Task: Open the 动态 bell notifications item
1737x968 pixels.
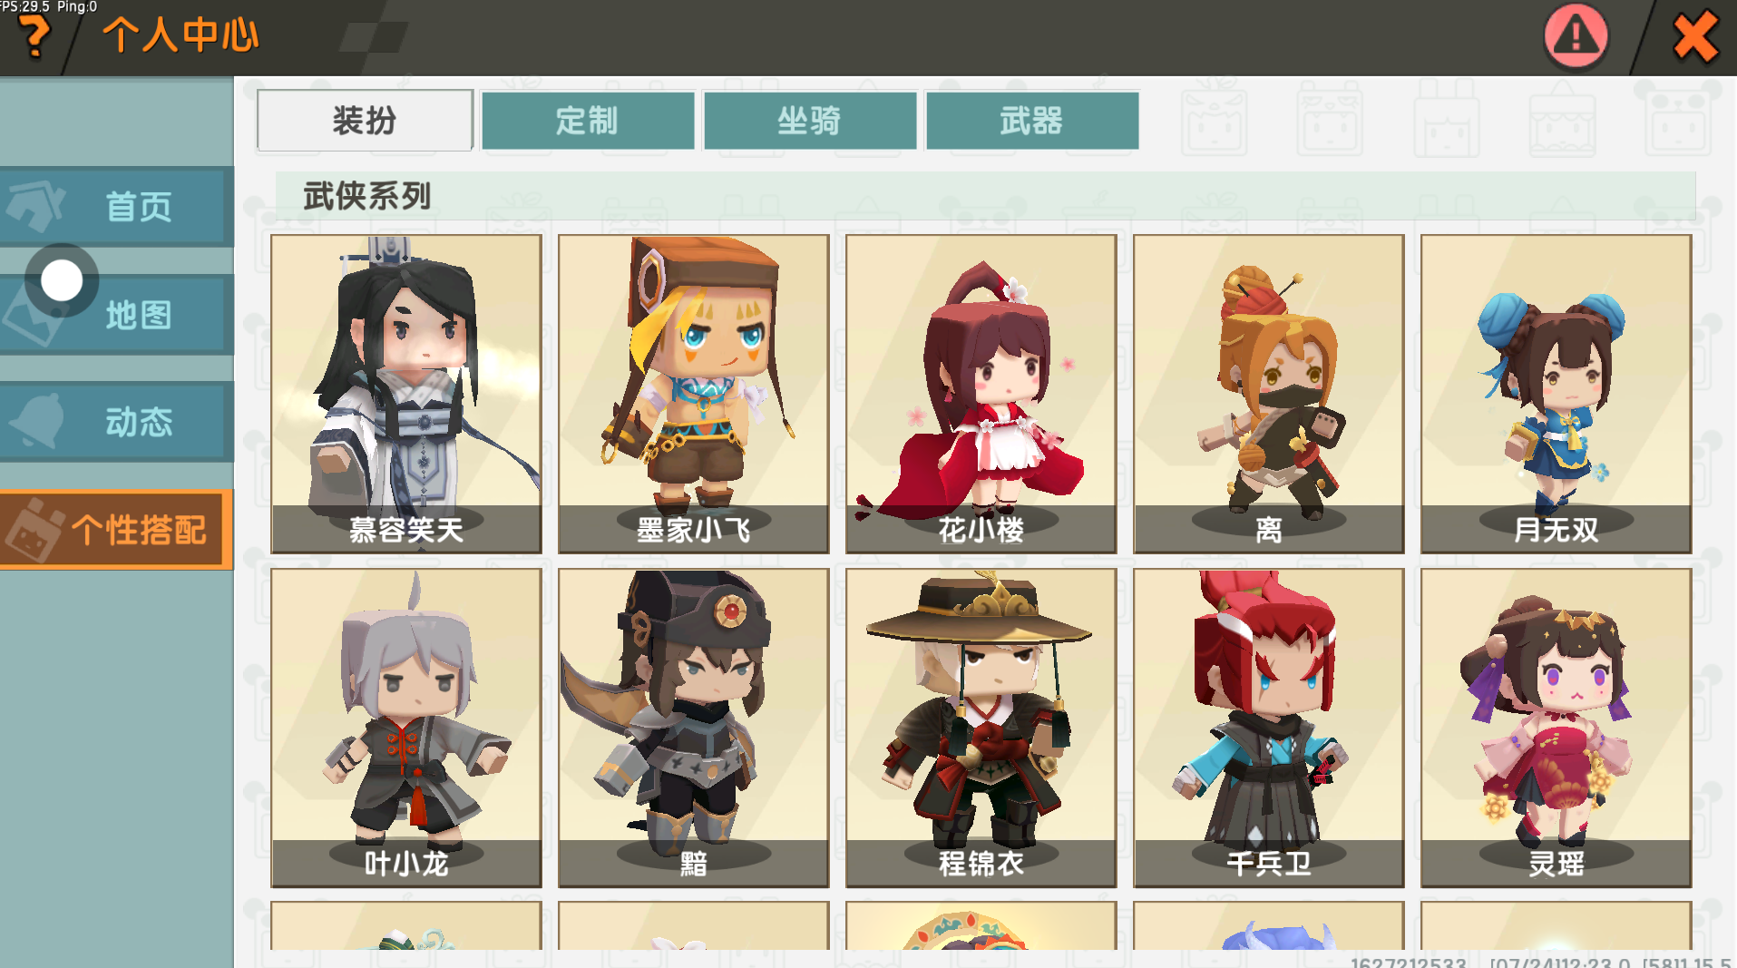Action: [x=115, y=422]
